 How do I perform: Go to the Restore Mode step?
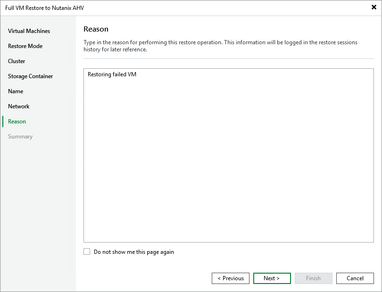tap(24, 46)
